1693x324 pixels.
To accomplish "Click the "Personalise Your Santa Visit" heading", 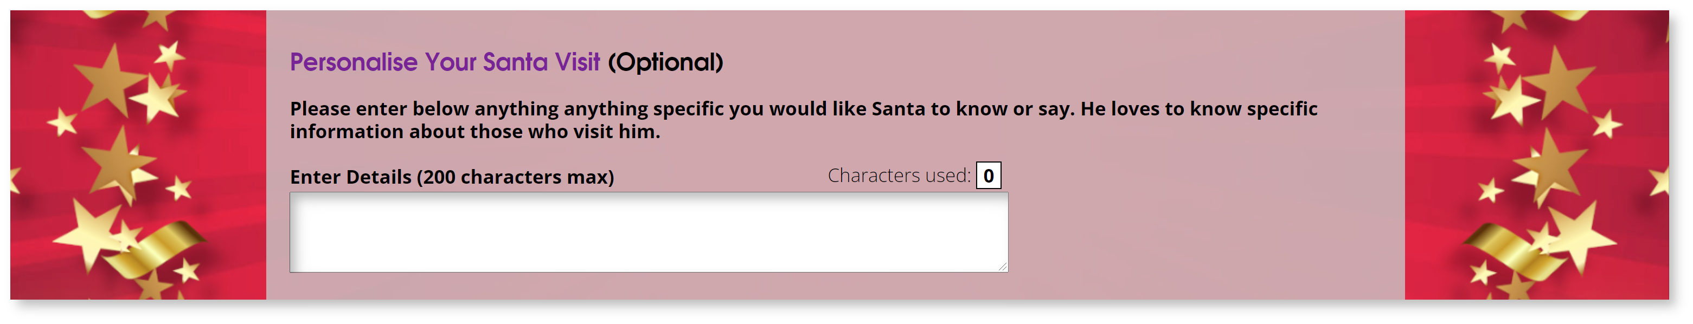I will click(444, 62).
